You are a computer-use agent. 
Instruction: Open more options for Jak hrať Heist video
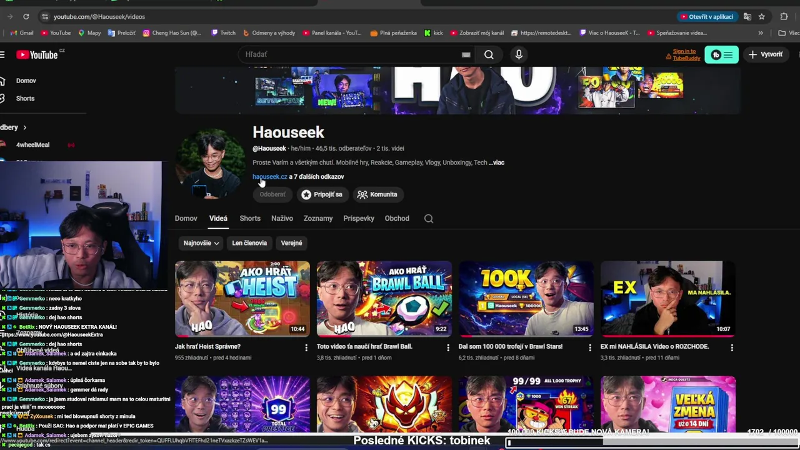(x=306, y=347)
